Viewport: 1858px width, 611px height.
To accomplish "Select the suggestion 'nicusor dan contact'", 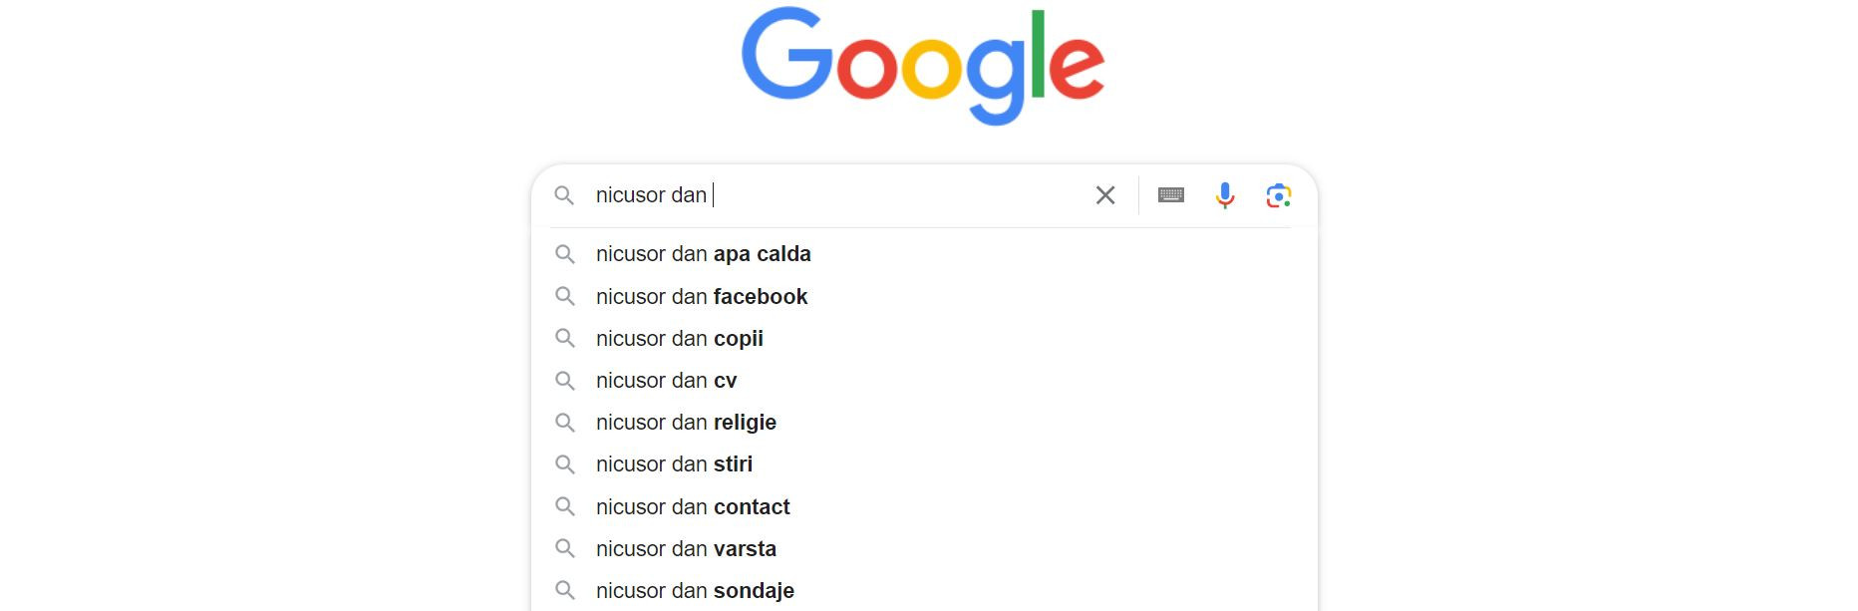I will pyautogui.click(x=693, y=506).
